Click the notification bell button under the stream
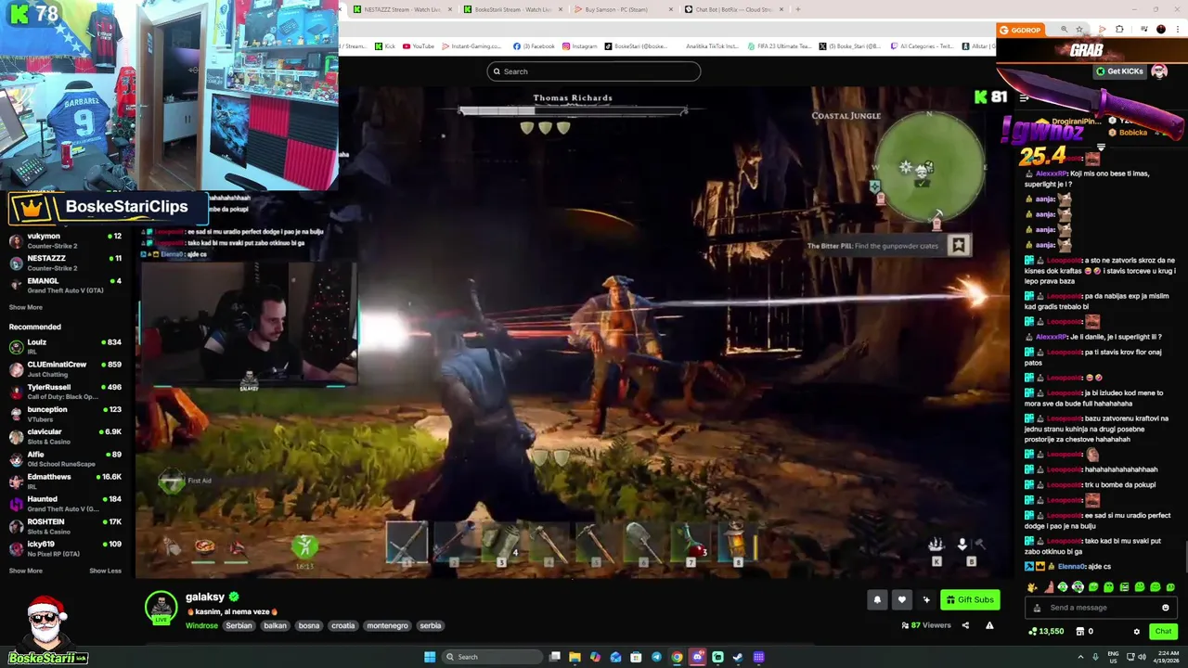The image size is (1188, 668). tap(877, 599)
